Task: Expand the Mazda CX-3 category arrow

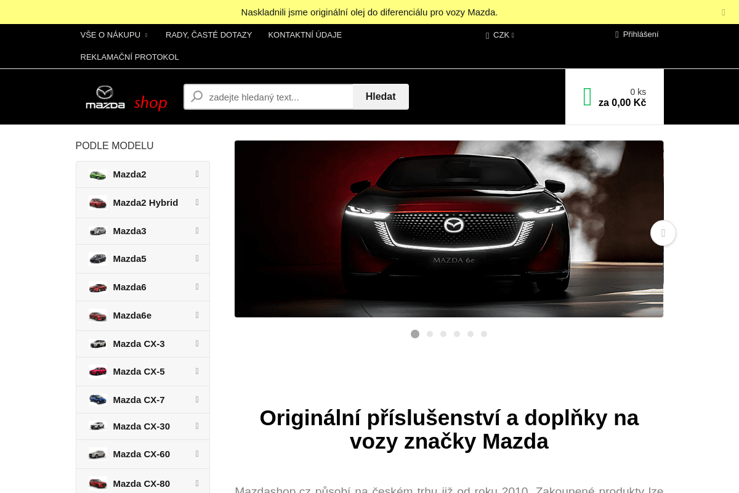Action: pyautogui.click(x=197, y=343)
